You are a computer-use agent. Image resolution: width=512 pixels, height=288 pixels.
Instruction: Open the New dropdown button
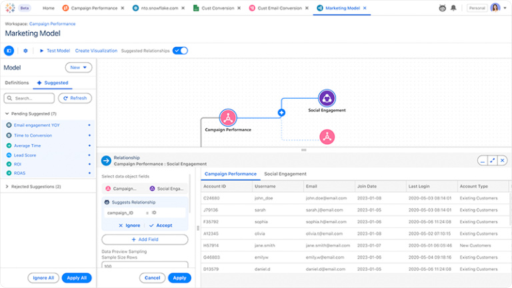[x=79, y=67]
